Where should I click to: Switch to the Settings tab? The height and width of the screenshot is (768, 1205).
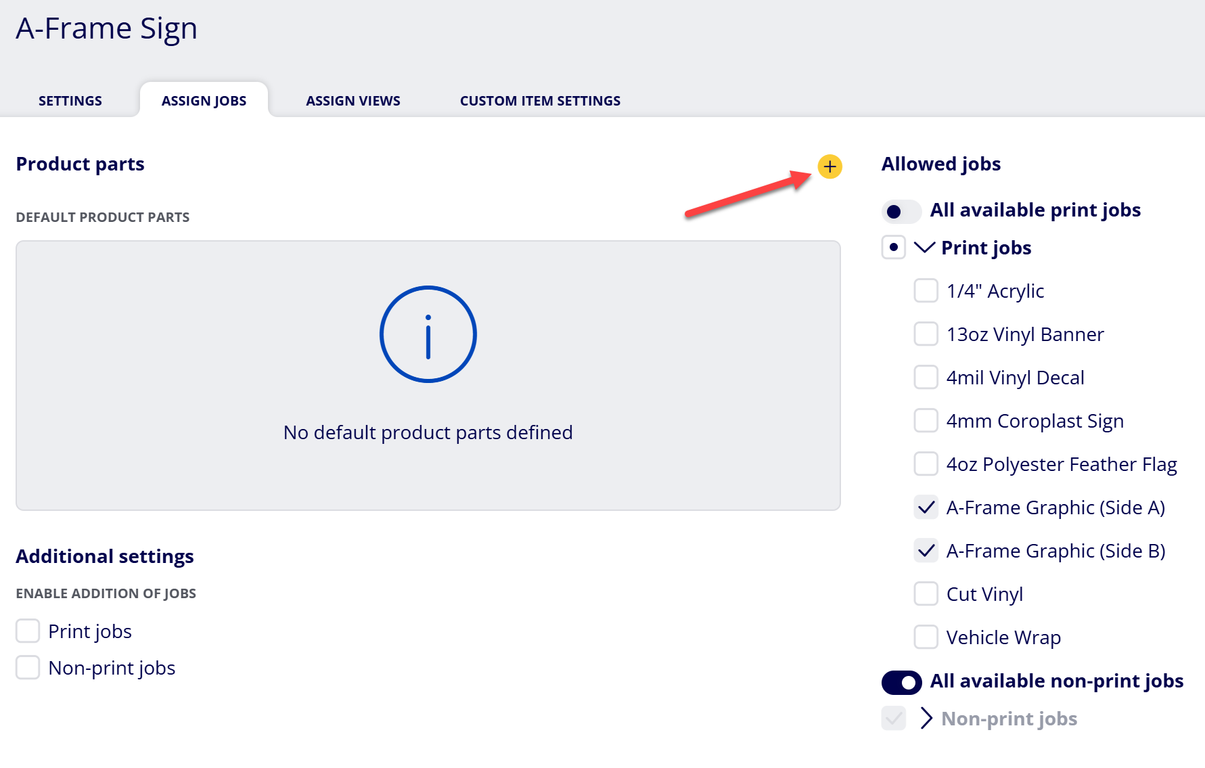[70, 101]
